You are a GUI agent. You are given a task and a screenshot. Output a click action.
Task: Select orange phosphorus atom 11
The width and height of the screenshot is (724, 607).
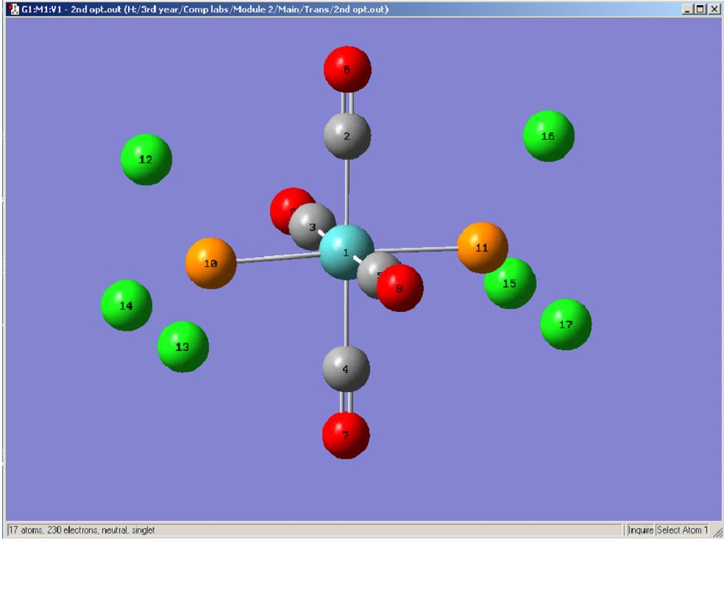point(483,248)
